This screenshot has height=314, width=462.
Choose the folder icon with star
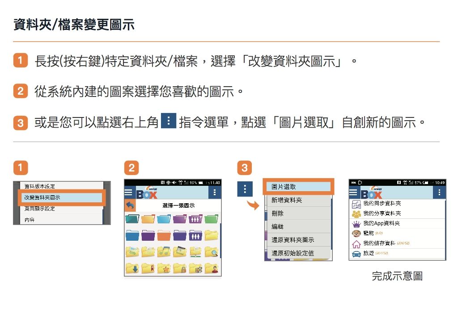tap(164, 268)
